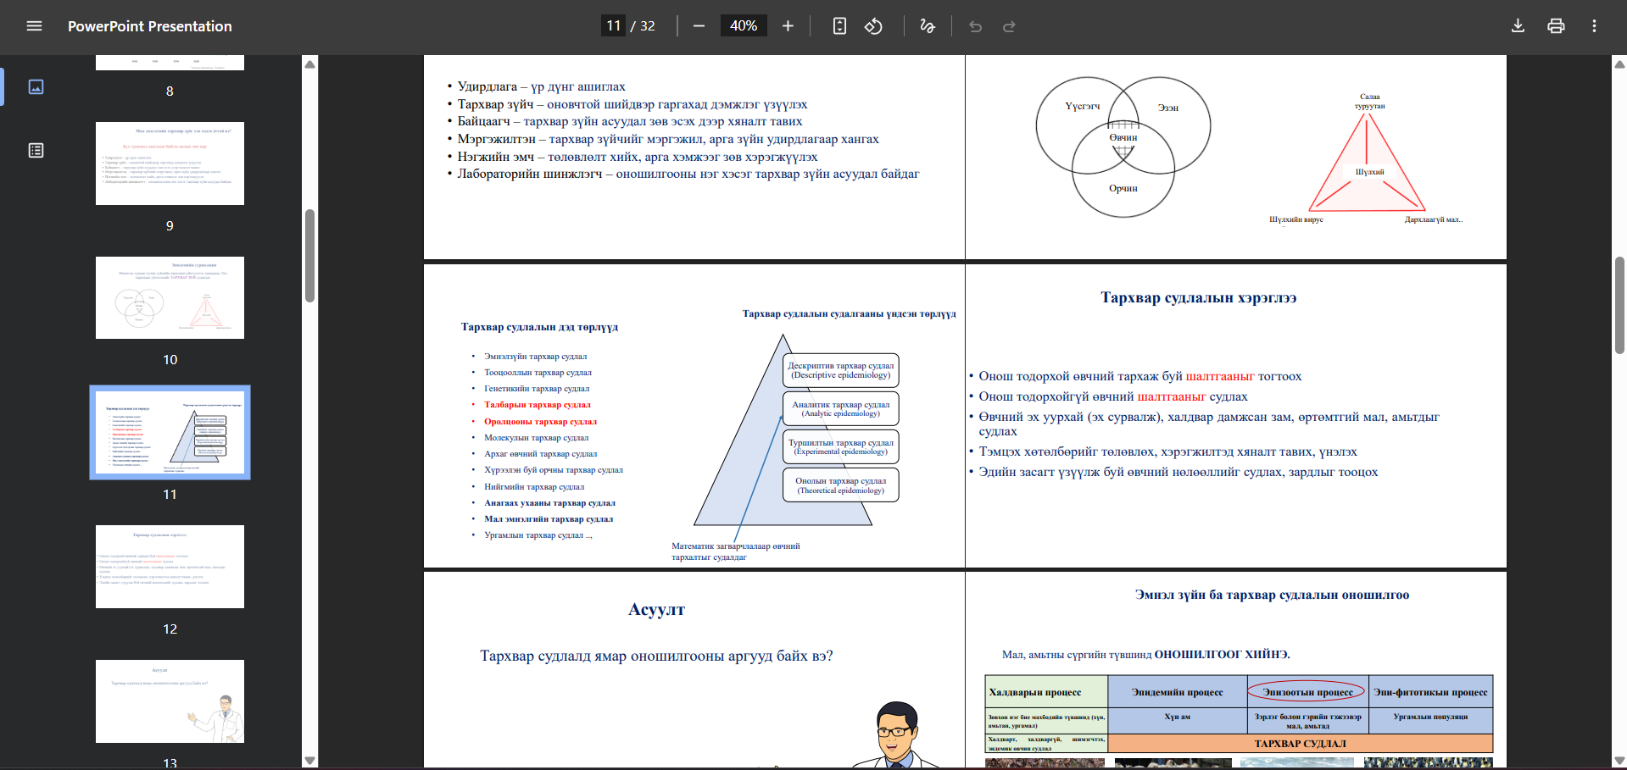Image resolution: width=1627 pixels, height=770 pixels.
Task: Click the undo annotation button
Action: pos(975,26)
